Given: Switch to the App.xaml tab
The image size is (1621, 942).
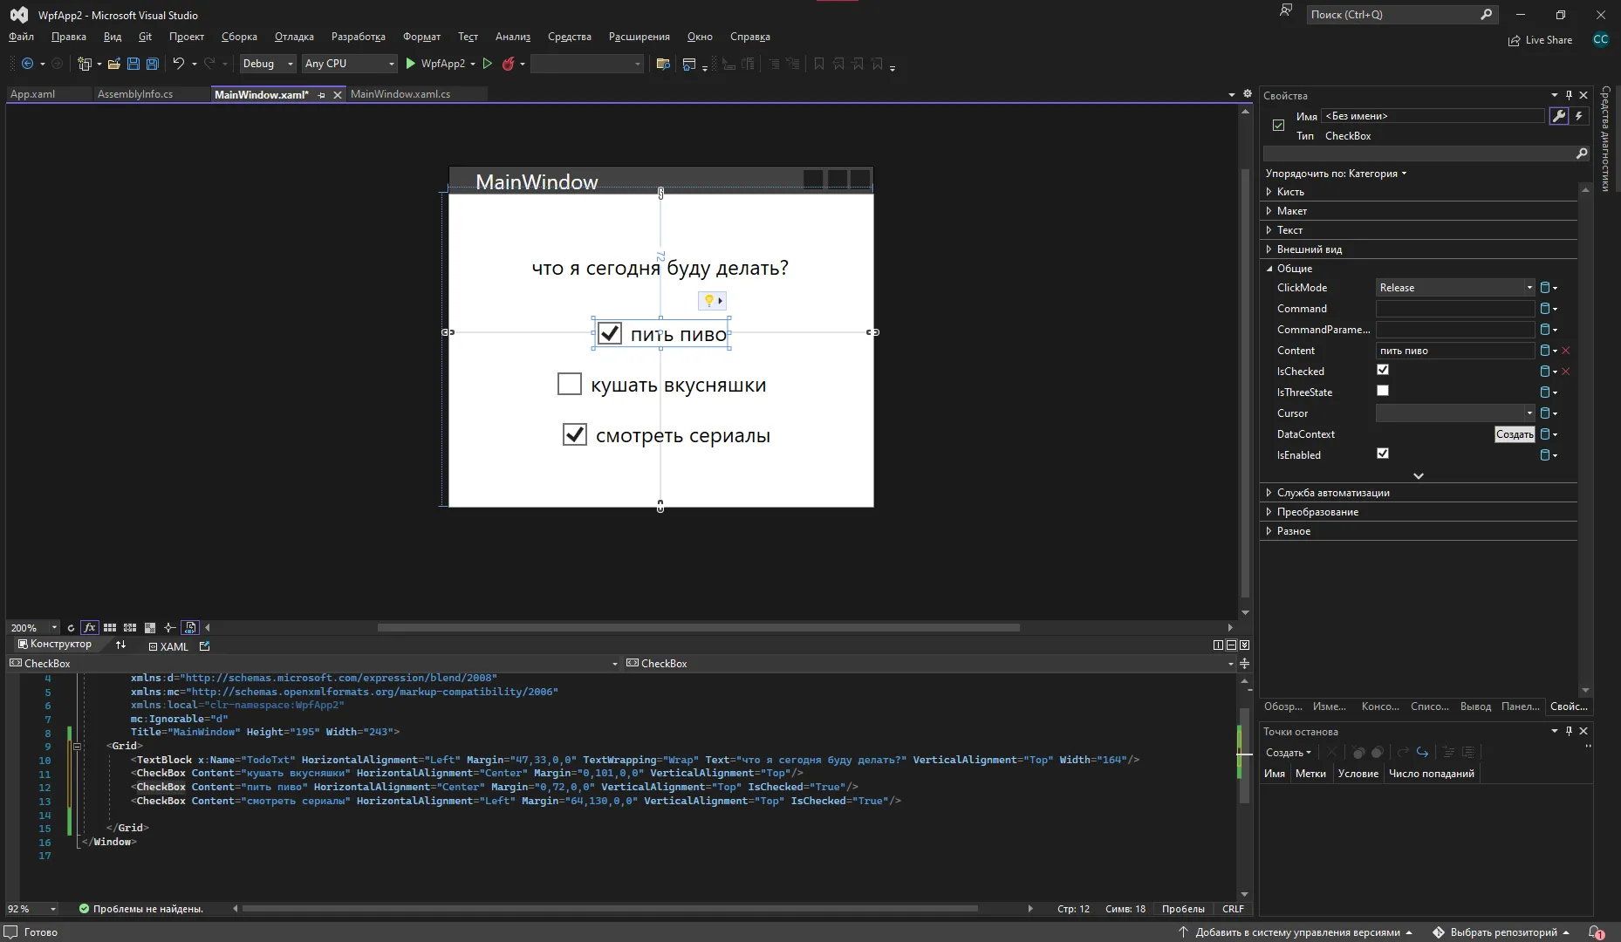Looking at the screenshot, I should tap(32, 94).
